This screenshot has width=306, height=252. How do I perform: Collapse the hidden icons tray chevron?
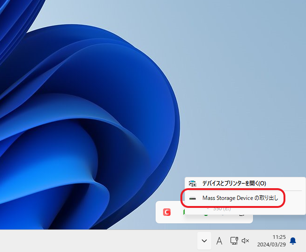(204, 241)
